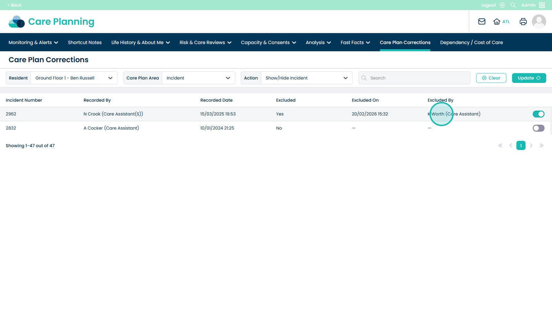Open the Resident dropdown
Screen dimensions: 552x311
point(74,78)
